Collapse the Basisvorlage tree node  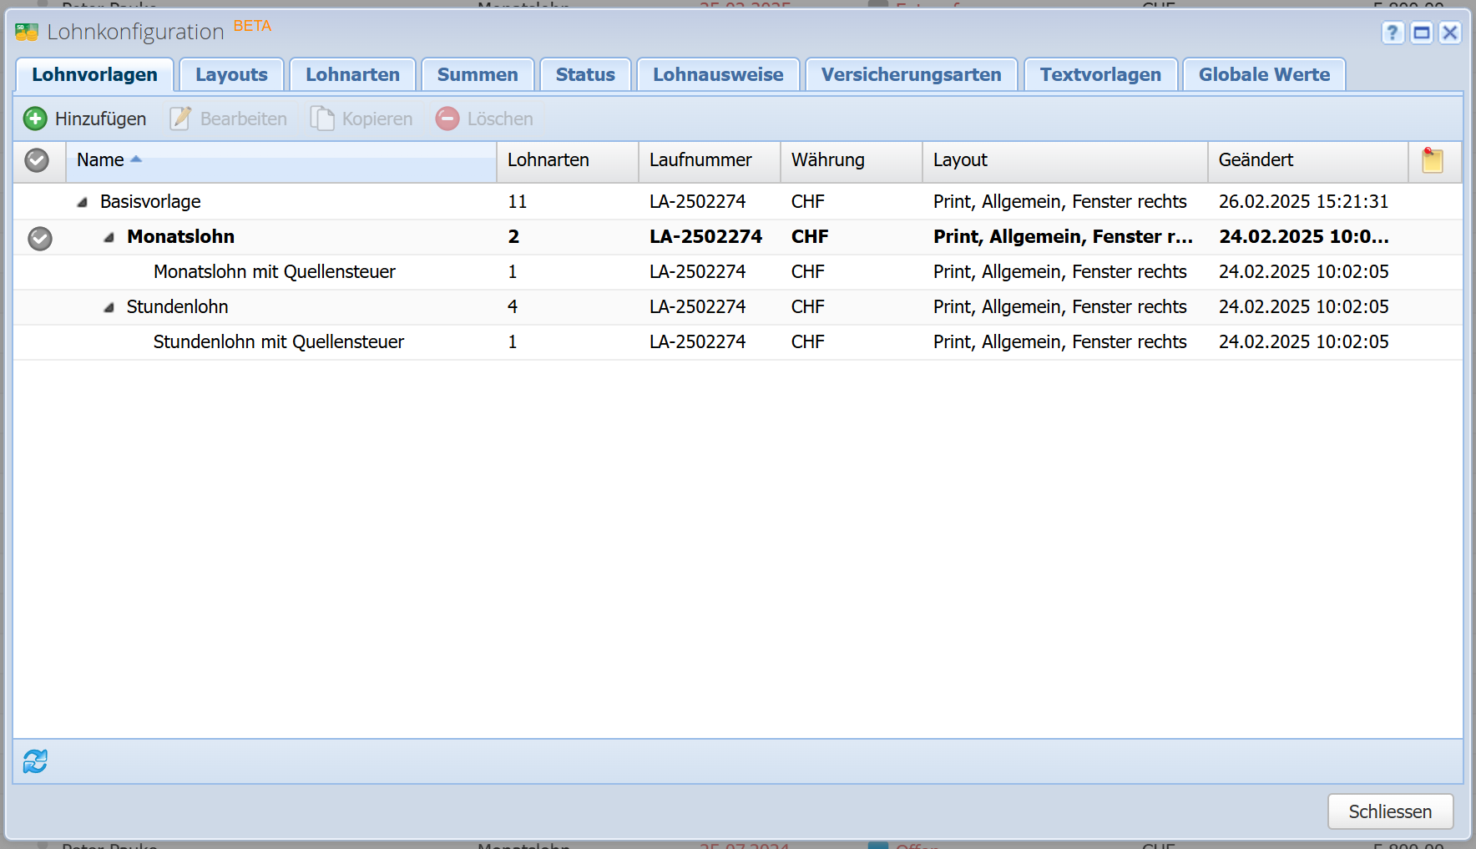coord(82,202)
